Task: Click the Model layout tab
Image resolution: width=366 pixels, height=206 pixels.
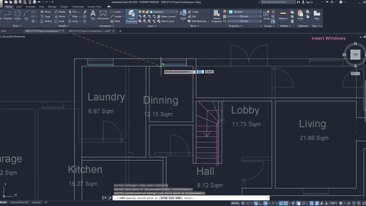Action: [x=3, y=203]
